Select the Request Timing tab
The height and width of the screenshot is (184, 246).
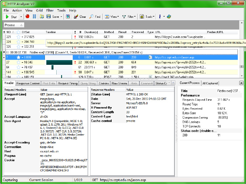coord(68,83)
